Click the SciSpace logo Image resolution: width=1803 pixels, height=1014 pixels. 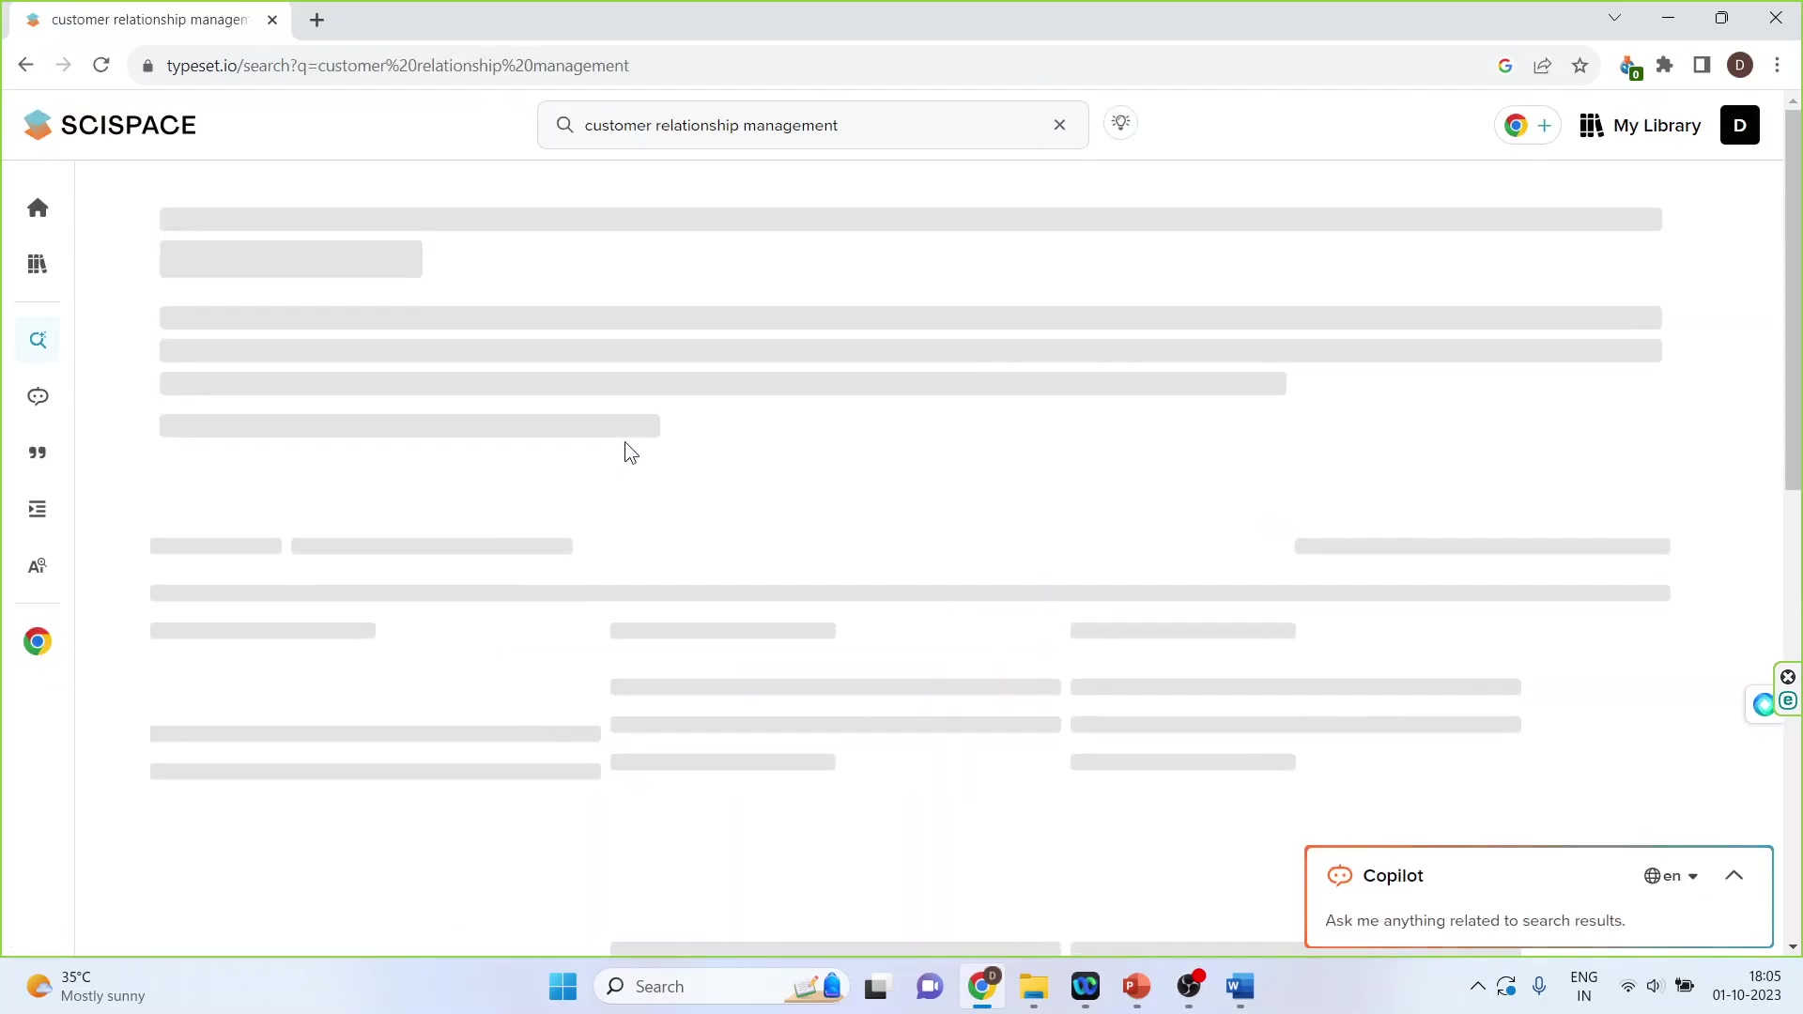110,124
